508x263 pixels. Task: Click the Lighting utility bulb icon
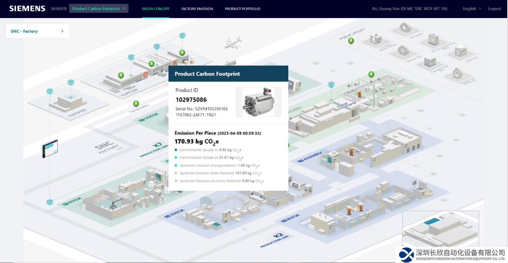point(460,51)
